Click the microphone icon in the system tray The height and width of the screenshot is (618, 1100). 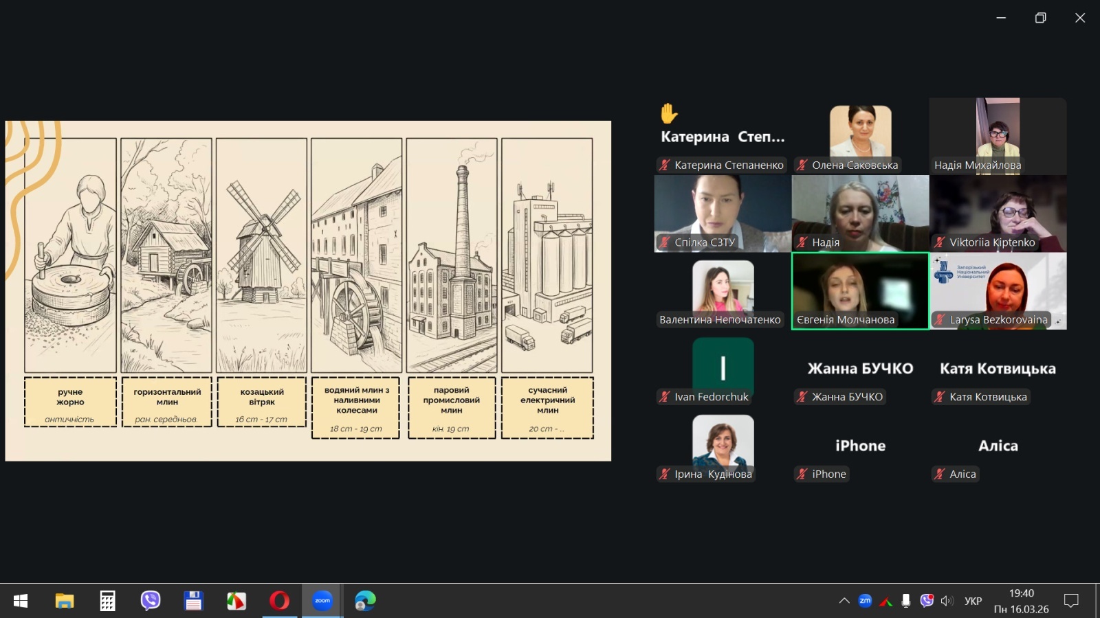tap(906, 601)
